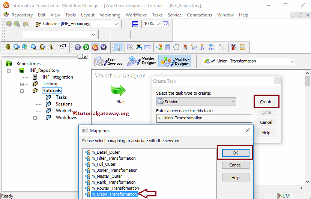This screenshot has height=199, width=311.
Task: Open the Layout menu
Action: pos(88,15)
